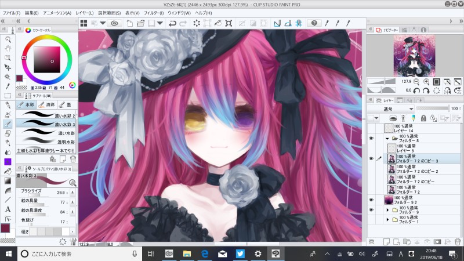Toggle Lock layer
Viewport: 464px width, 261px height.
pos(423,118)
